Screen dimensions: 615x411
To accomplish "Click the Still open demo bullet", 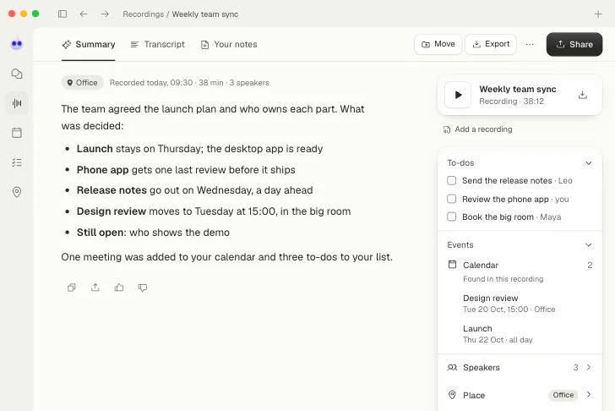I will (153, 233).
